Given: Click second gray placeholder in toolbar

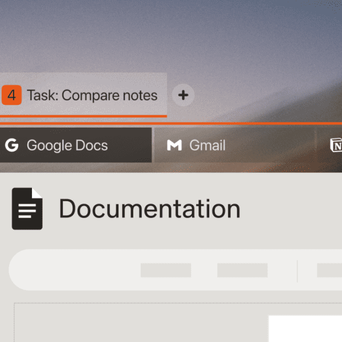Looking at the screenshot, I should (242, 270).
